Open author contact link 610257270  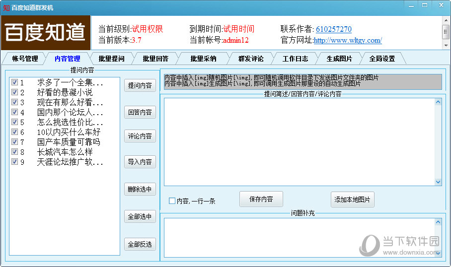coord(333,29)
